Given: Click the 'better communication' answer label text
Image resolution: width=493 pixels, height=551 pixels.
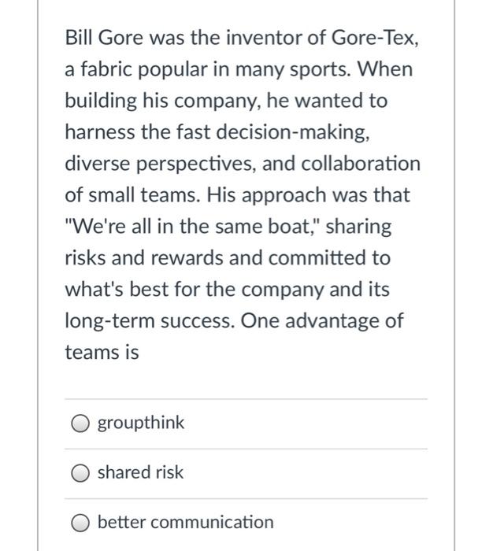Looking at the screenshot, I should coord(185,522).
